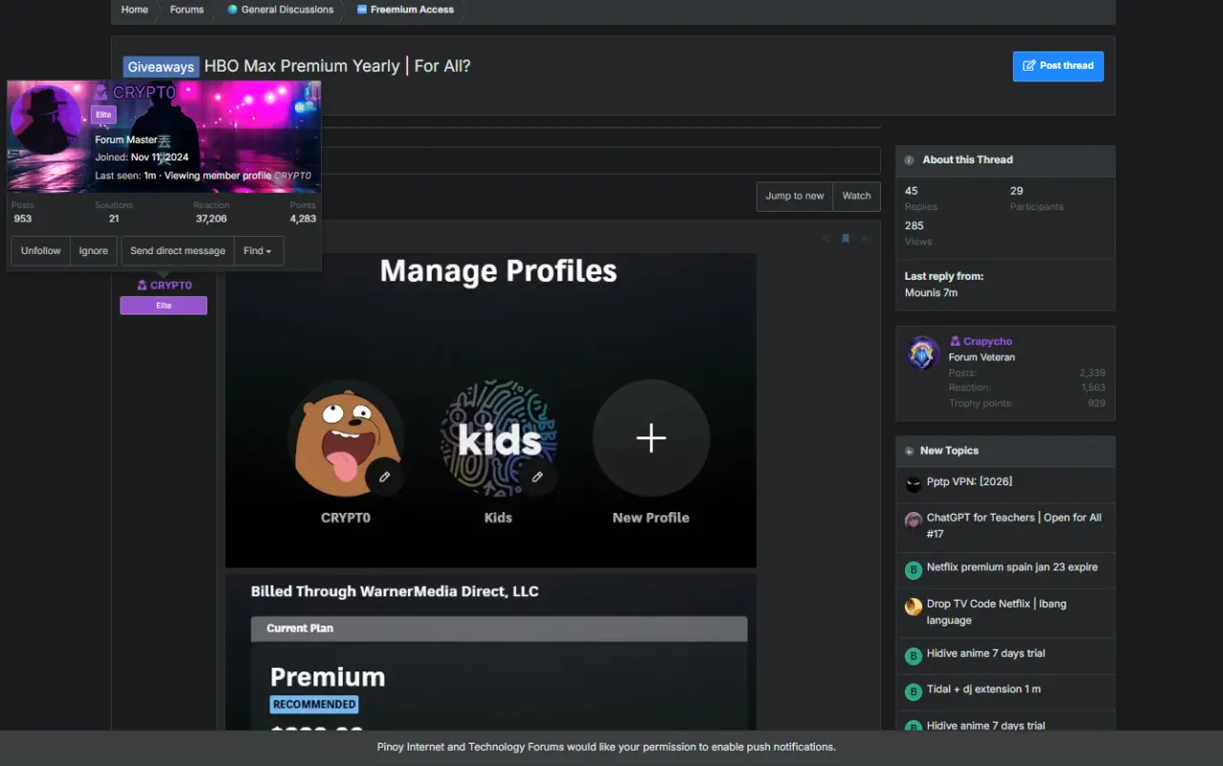Image resolution: width=1223 pixels, height=766 pixels.
Task: Click the push notifications permission bar
Action: (x=611, y=748)
